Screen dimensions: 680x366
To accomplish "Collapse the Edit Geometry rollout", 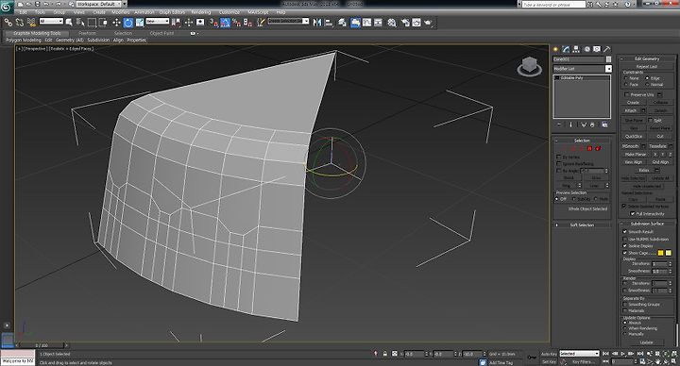I will click(x=647, y=58).
